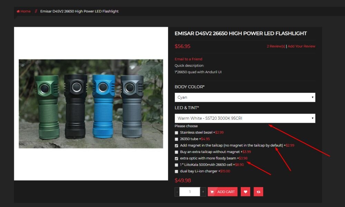Open the 2 Review(s) link

(x=276, y=46)
